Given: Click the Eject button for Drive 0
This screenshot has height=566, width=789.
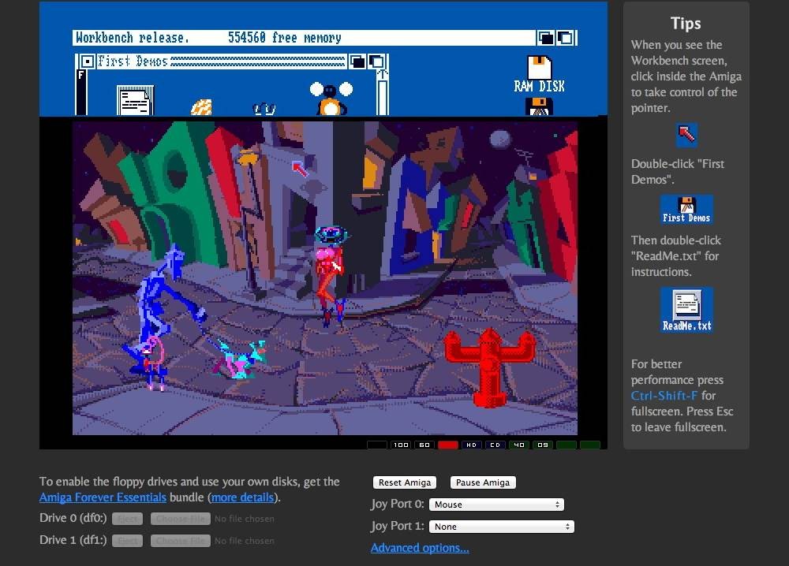Looking at the screenshot, I should (x=127, y=519).
